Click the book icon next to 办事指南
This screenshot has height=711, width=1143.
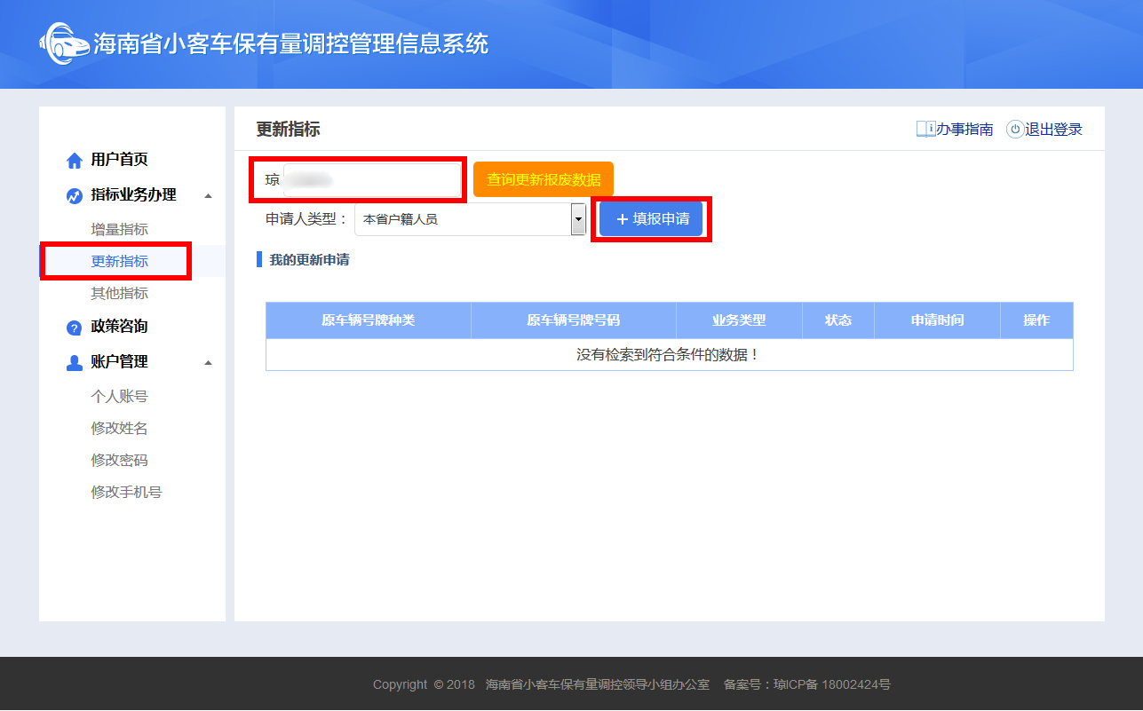pyautogui.click(x=925, y=130)
